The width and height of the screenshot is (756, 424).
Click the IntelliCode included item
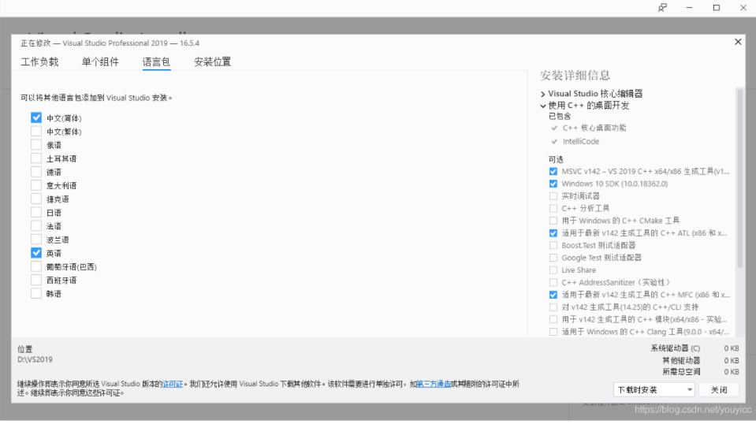[x=581, y=141]
